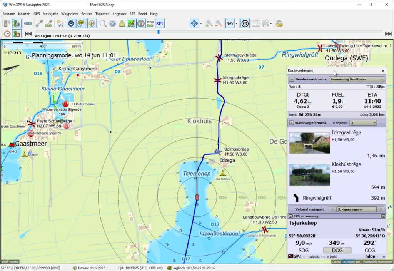Screen dimensions: 394x271
Task: Click the question mark help icon
Action: [x=113, y=23]
